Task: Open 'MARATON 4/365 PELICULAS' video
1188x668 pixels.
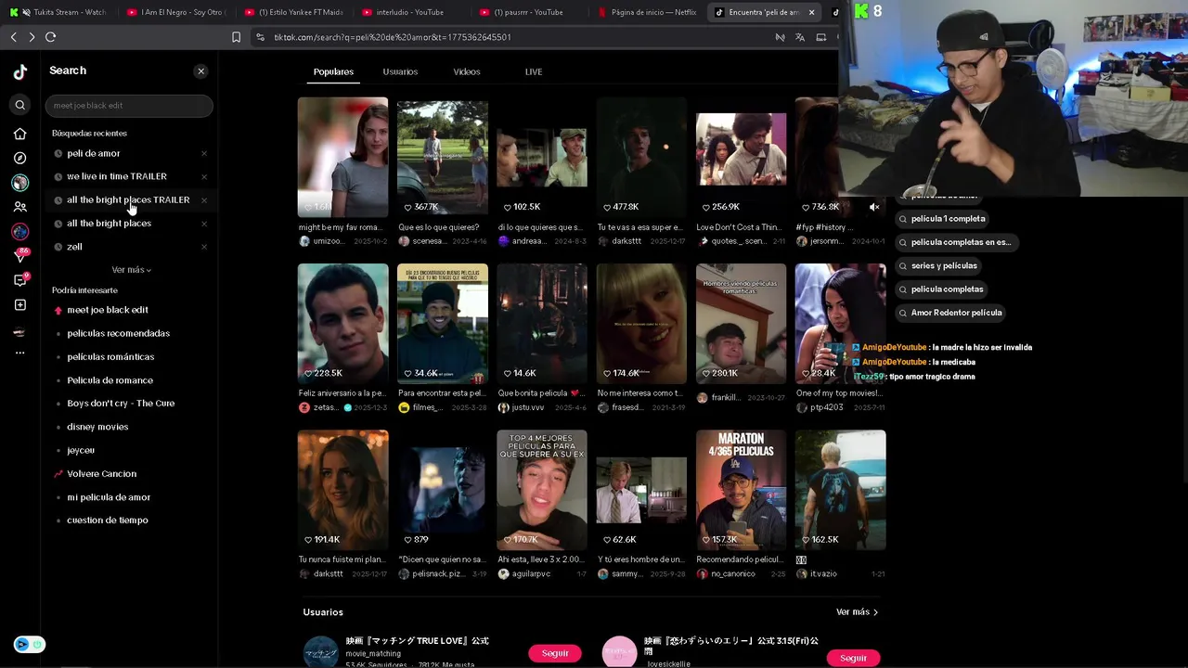Action: (742, 490)
